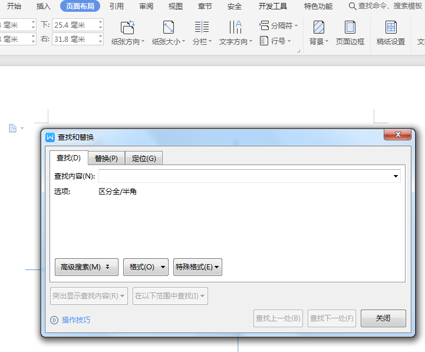Open the 操作技巧 link
Screen dimensions: 425x352
76,320
